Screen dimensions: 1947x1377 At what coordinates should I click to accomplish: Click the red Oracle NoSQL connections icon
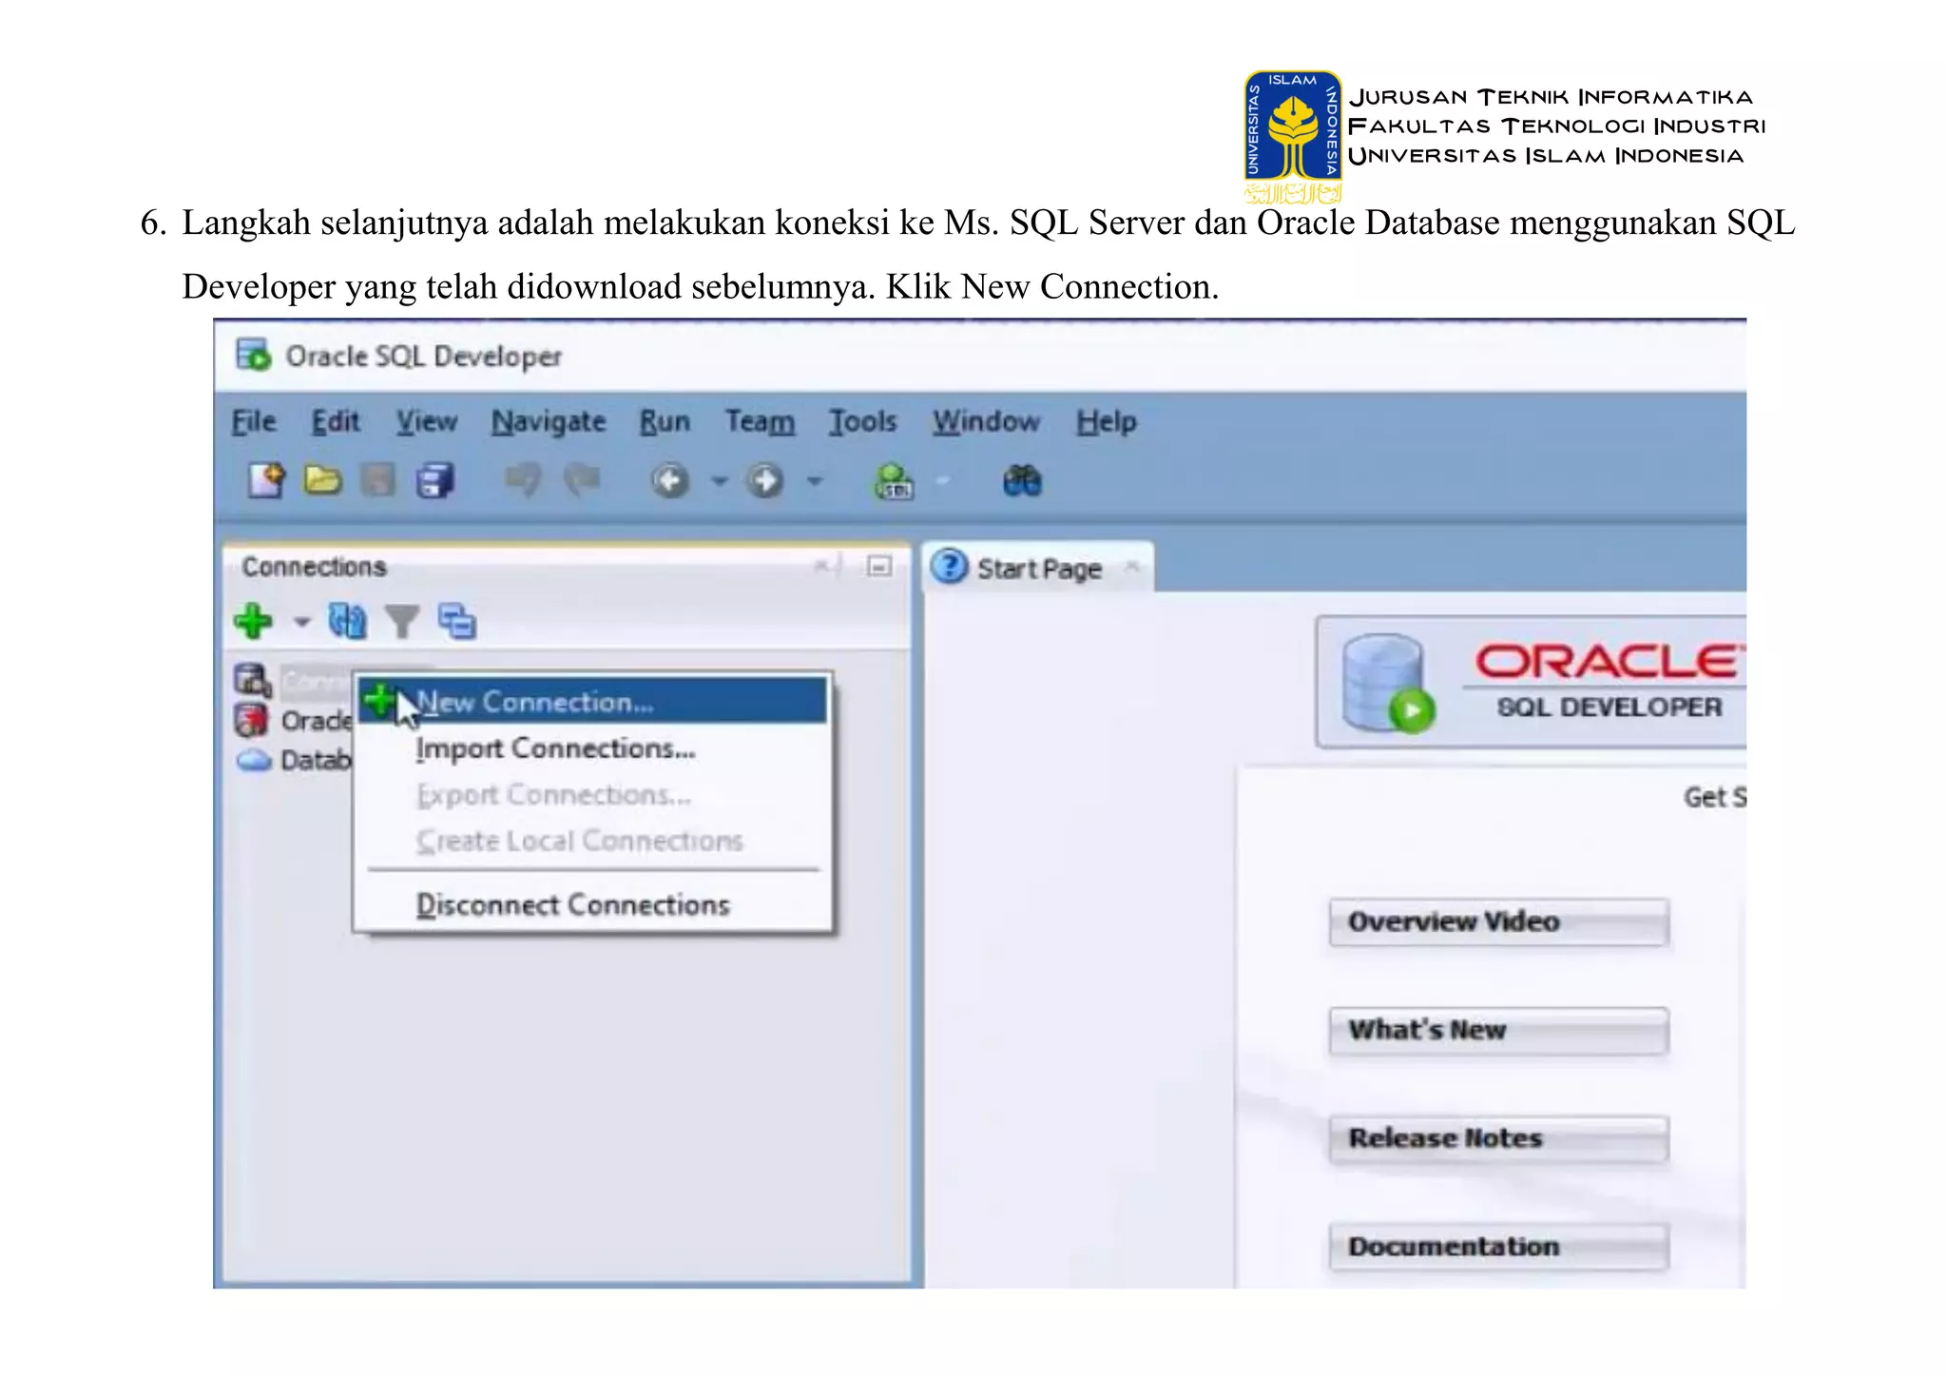point(252,720)
